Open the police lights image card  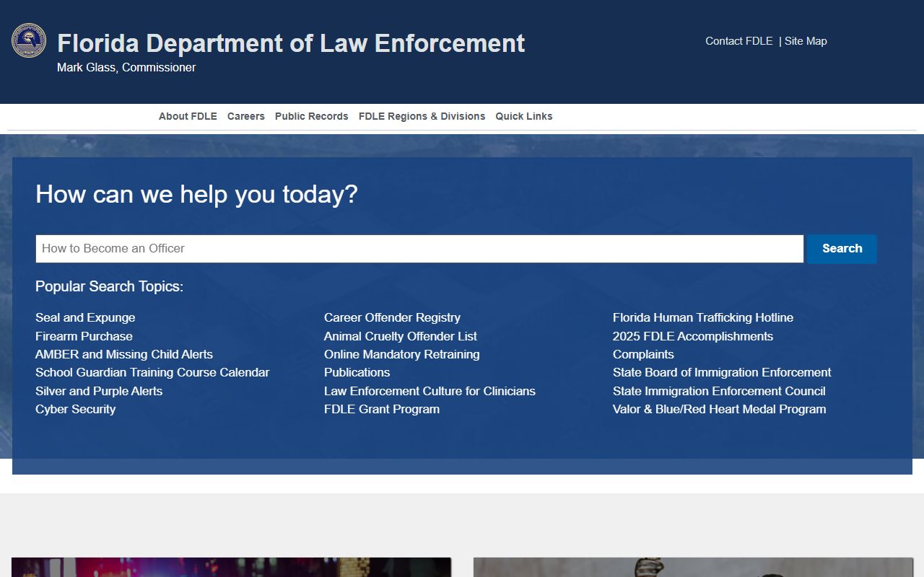point(231,567)
